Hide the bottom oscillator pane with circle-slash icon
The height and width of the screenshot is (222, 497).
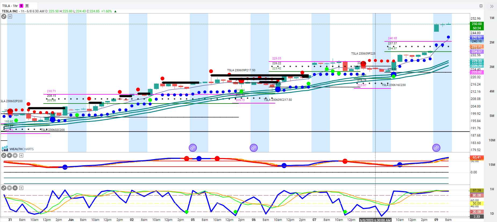pos(4,188)
